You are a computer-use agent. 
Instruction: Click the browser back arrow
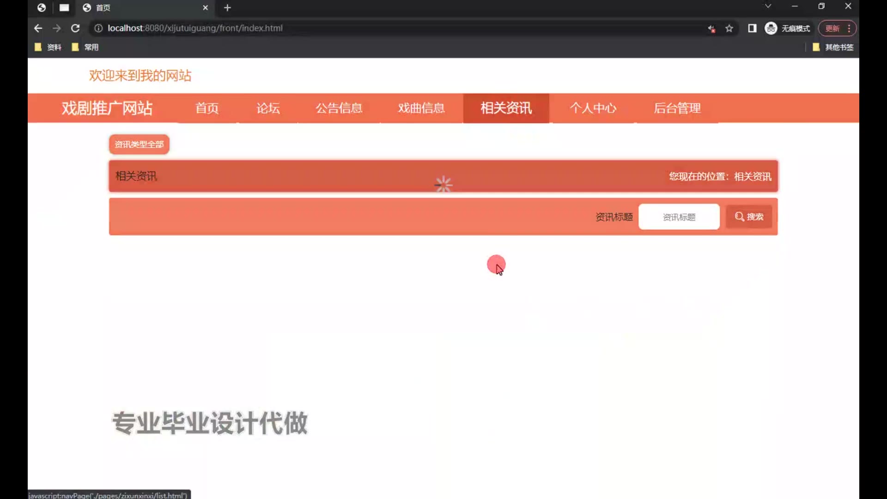point(38,28)
